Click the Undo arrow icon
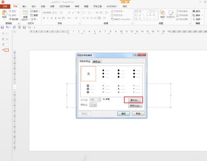 pos(7,27)
